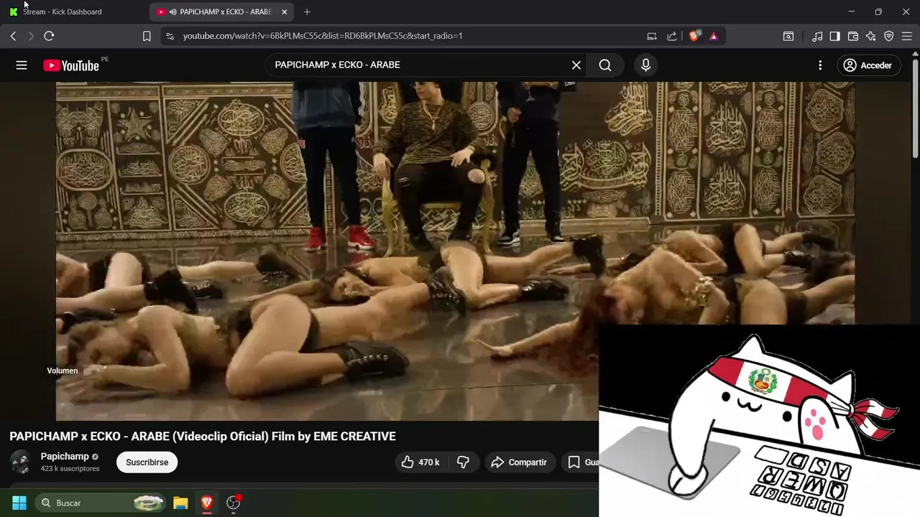Run search with magnifier button
The width and height of the screenshot is (920, 517).
[605, 65]
